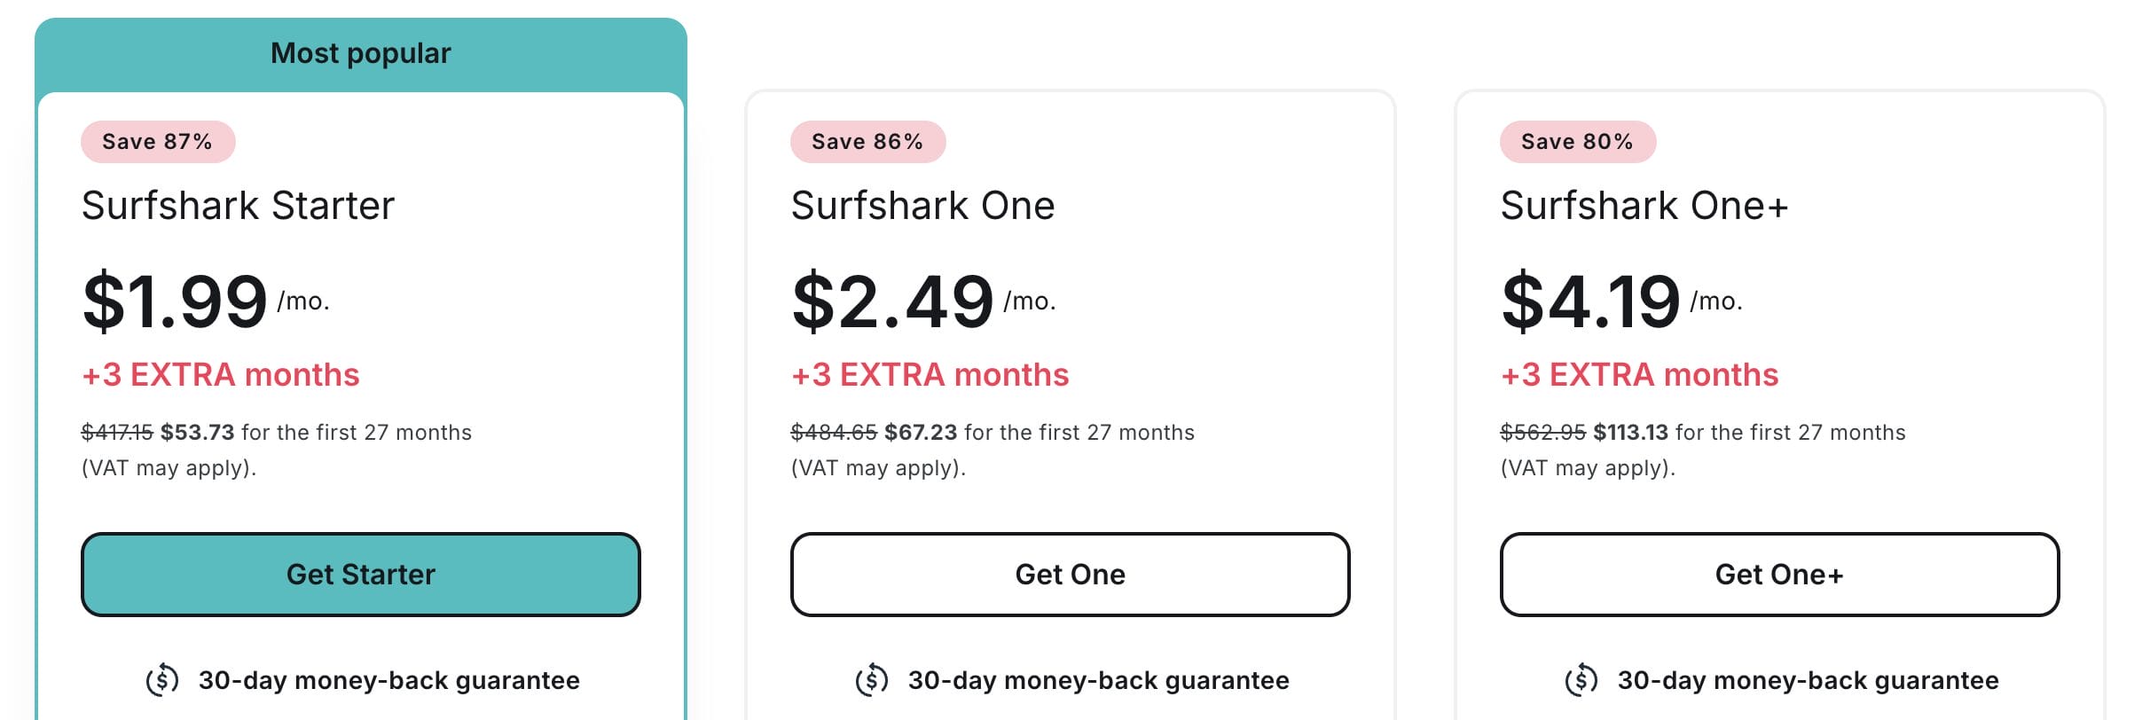The height and width of the screenshot is (720, 2150).
Task: Click the Save 87% badge
Action: click(157, 140)
